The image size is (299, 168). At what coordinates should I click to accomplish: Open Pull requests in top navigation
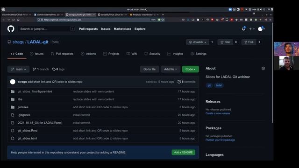88,29
